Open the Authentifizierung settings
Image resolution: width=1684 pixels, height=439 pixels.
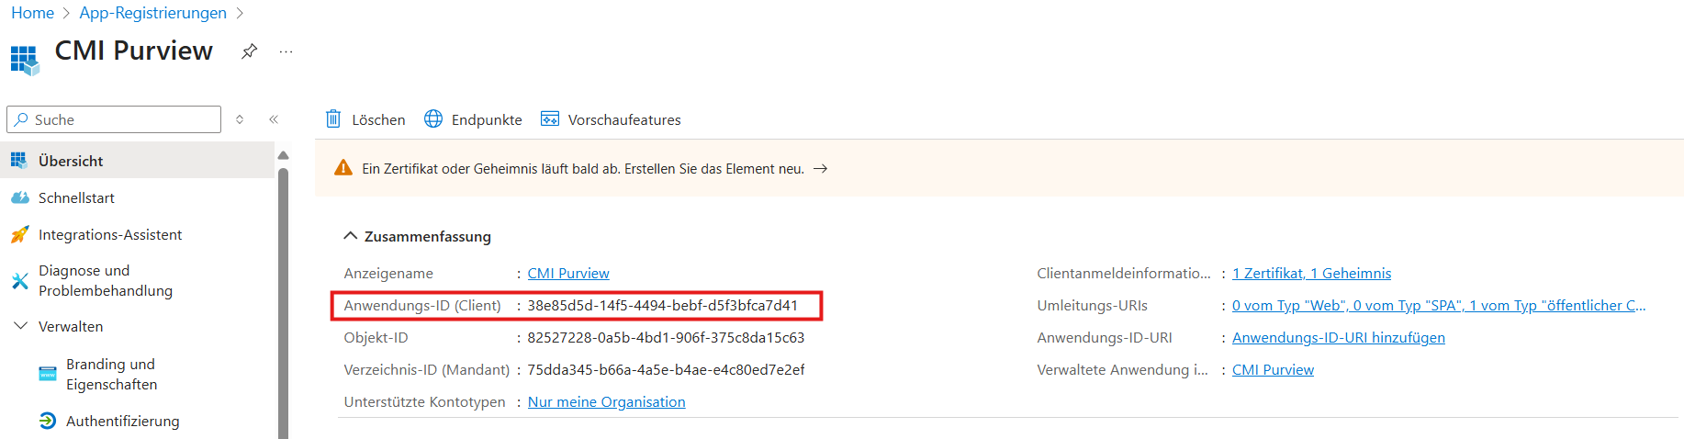pyautogui.click(x=122, y=421)
